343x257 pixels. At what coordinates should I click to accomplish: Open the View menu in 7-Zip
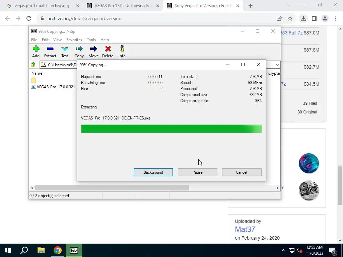pos(57,40)
